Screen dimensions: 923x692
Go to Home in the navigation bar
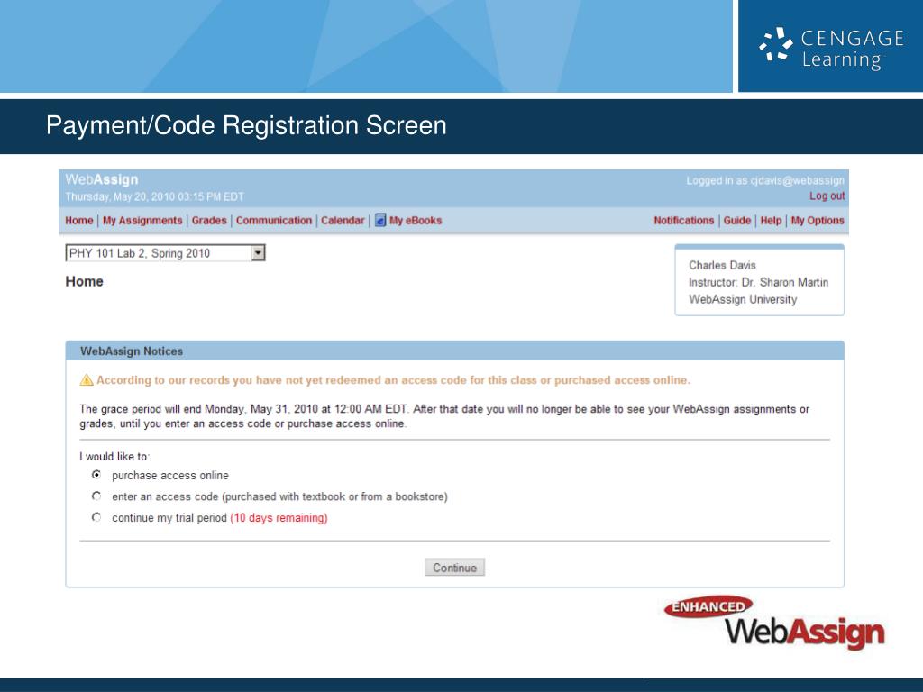(x=79, y=220)
